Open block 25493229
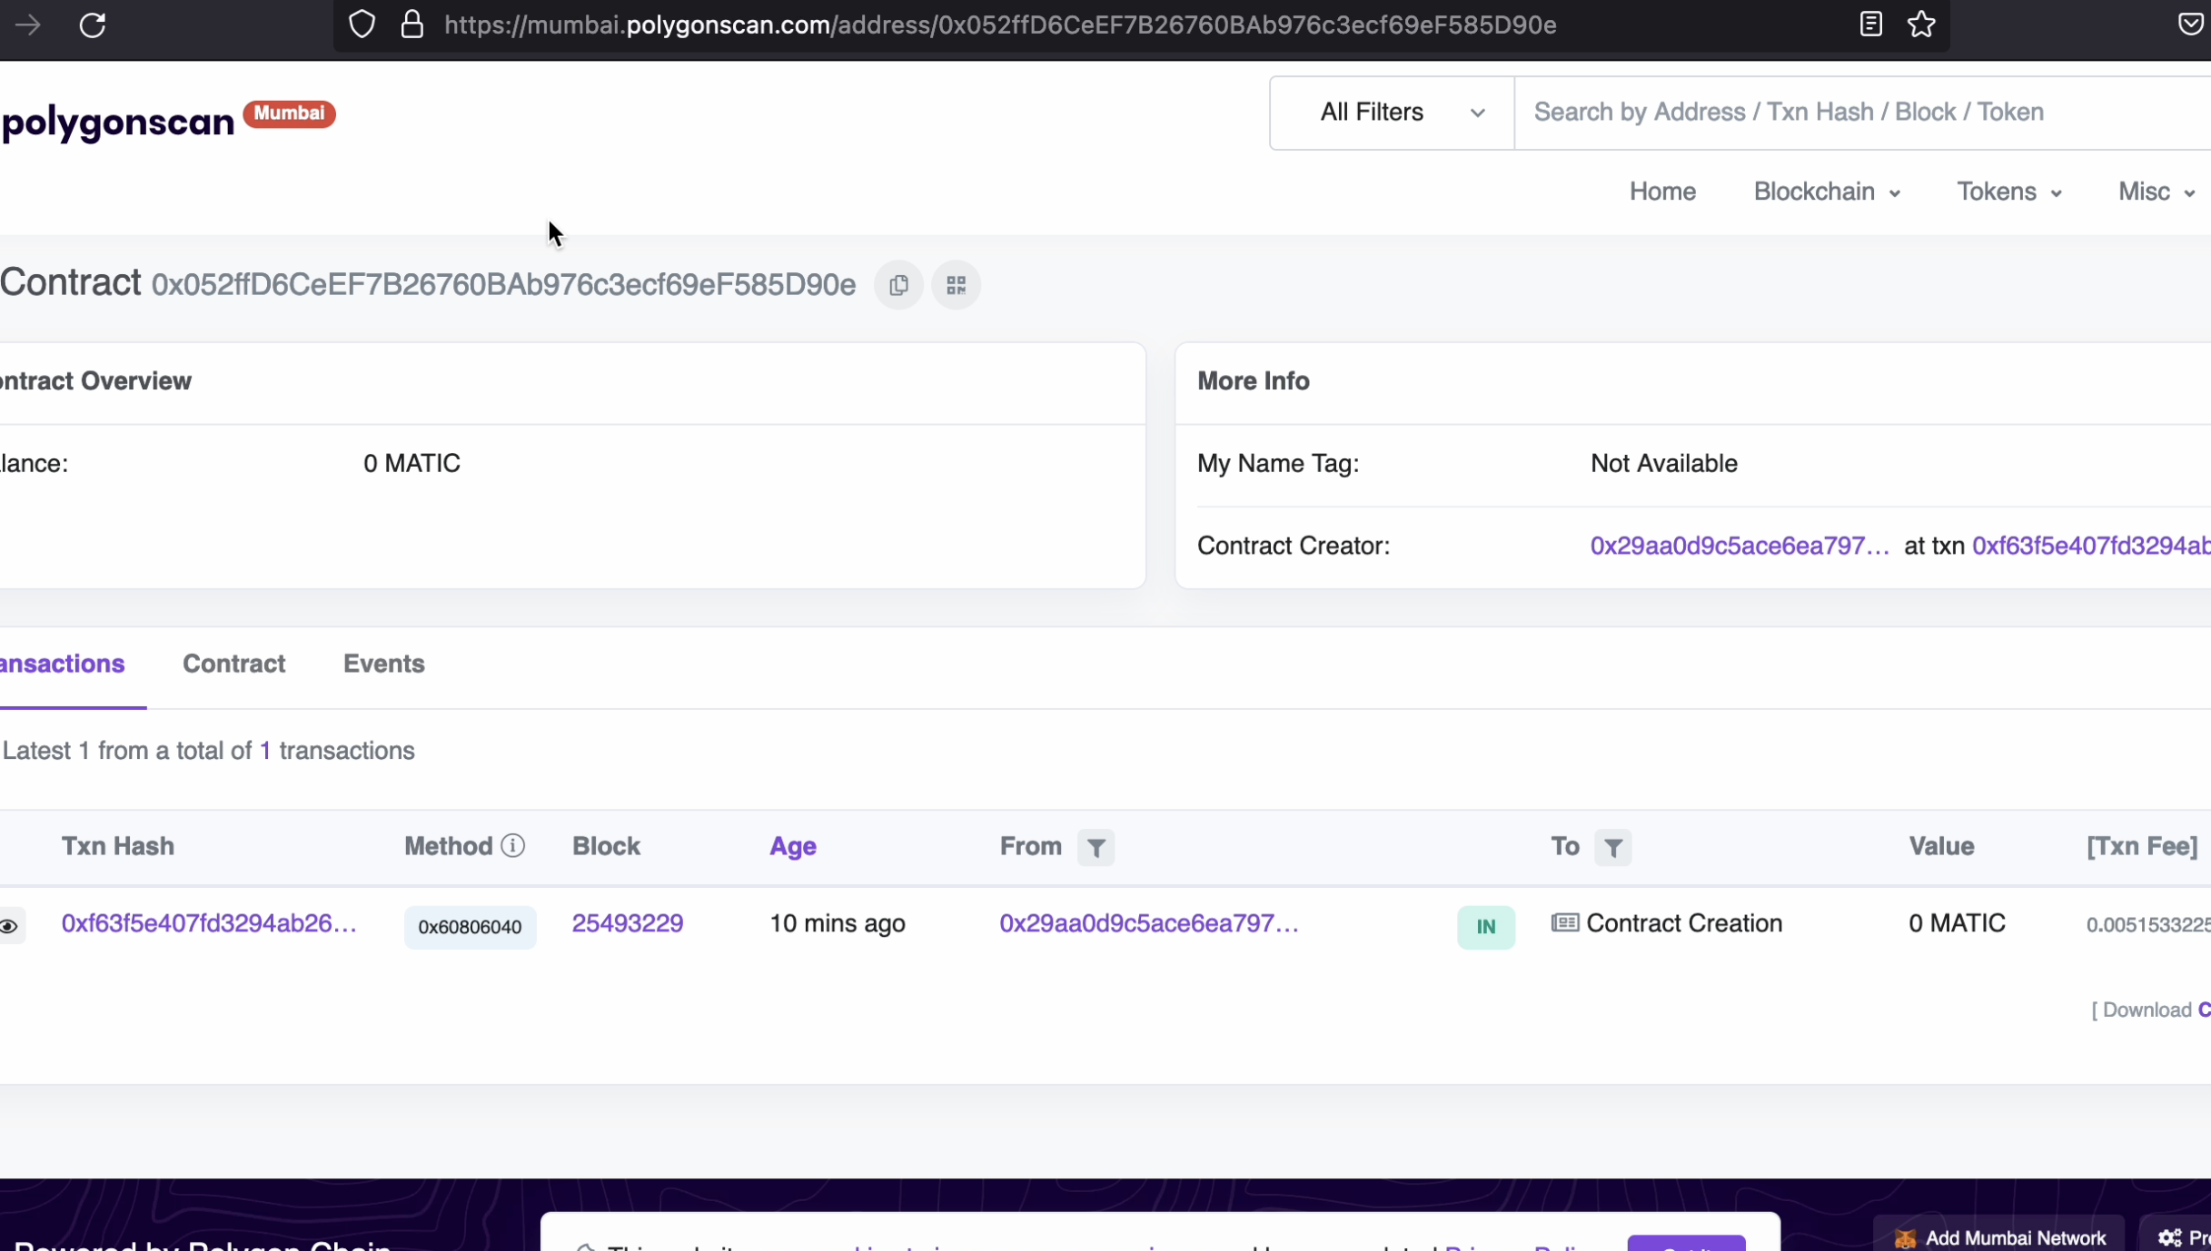 click(628, 923)
